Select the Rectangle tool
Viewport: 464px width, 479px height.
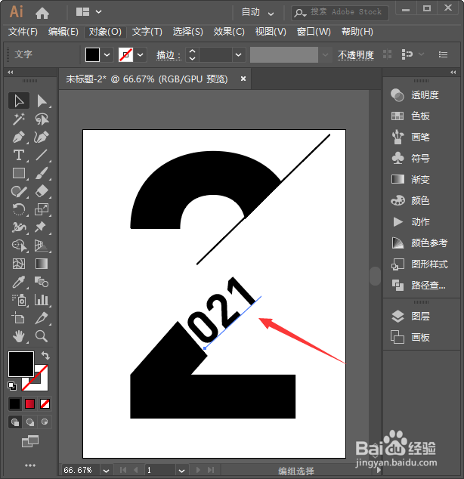tap(19, 173)
